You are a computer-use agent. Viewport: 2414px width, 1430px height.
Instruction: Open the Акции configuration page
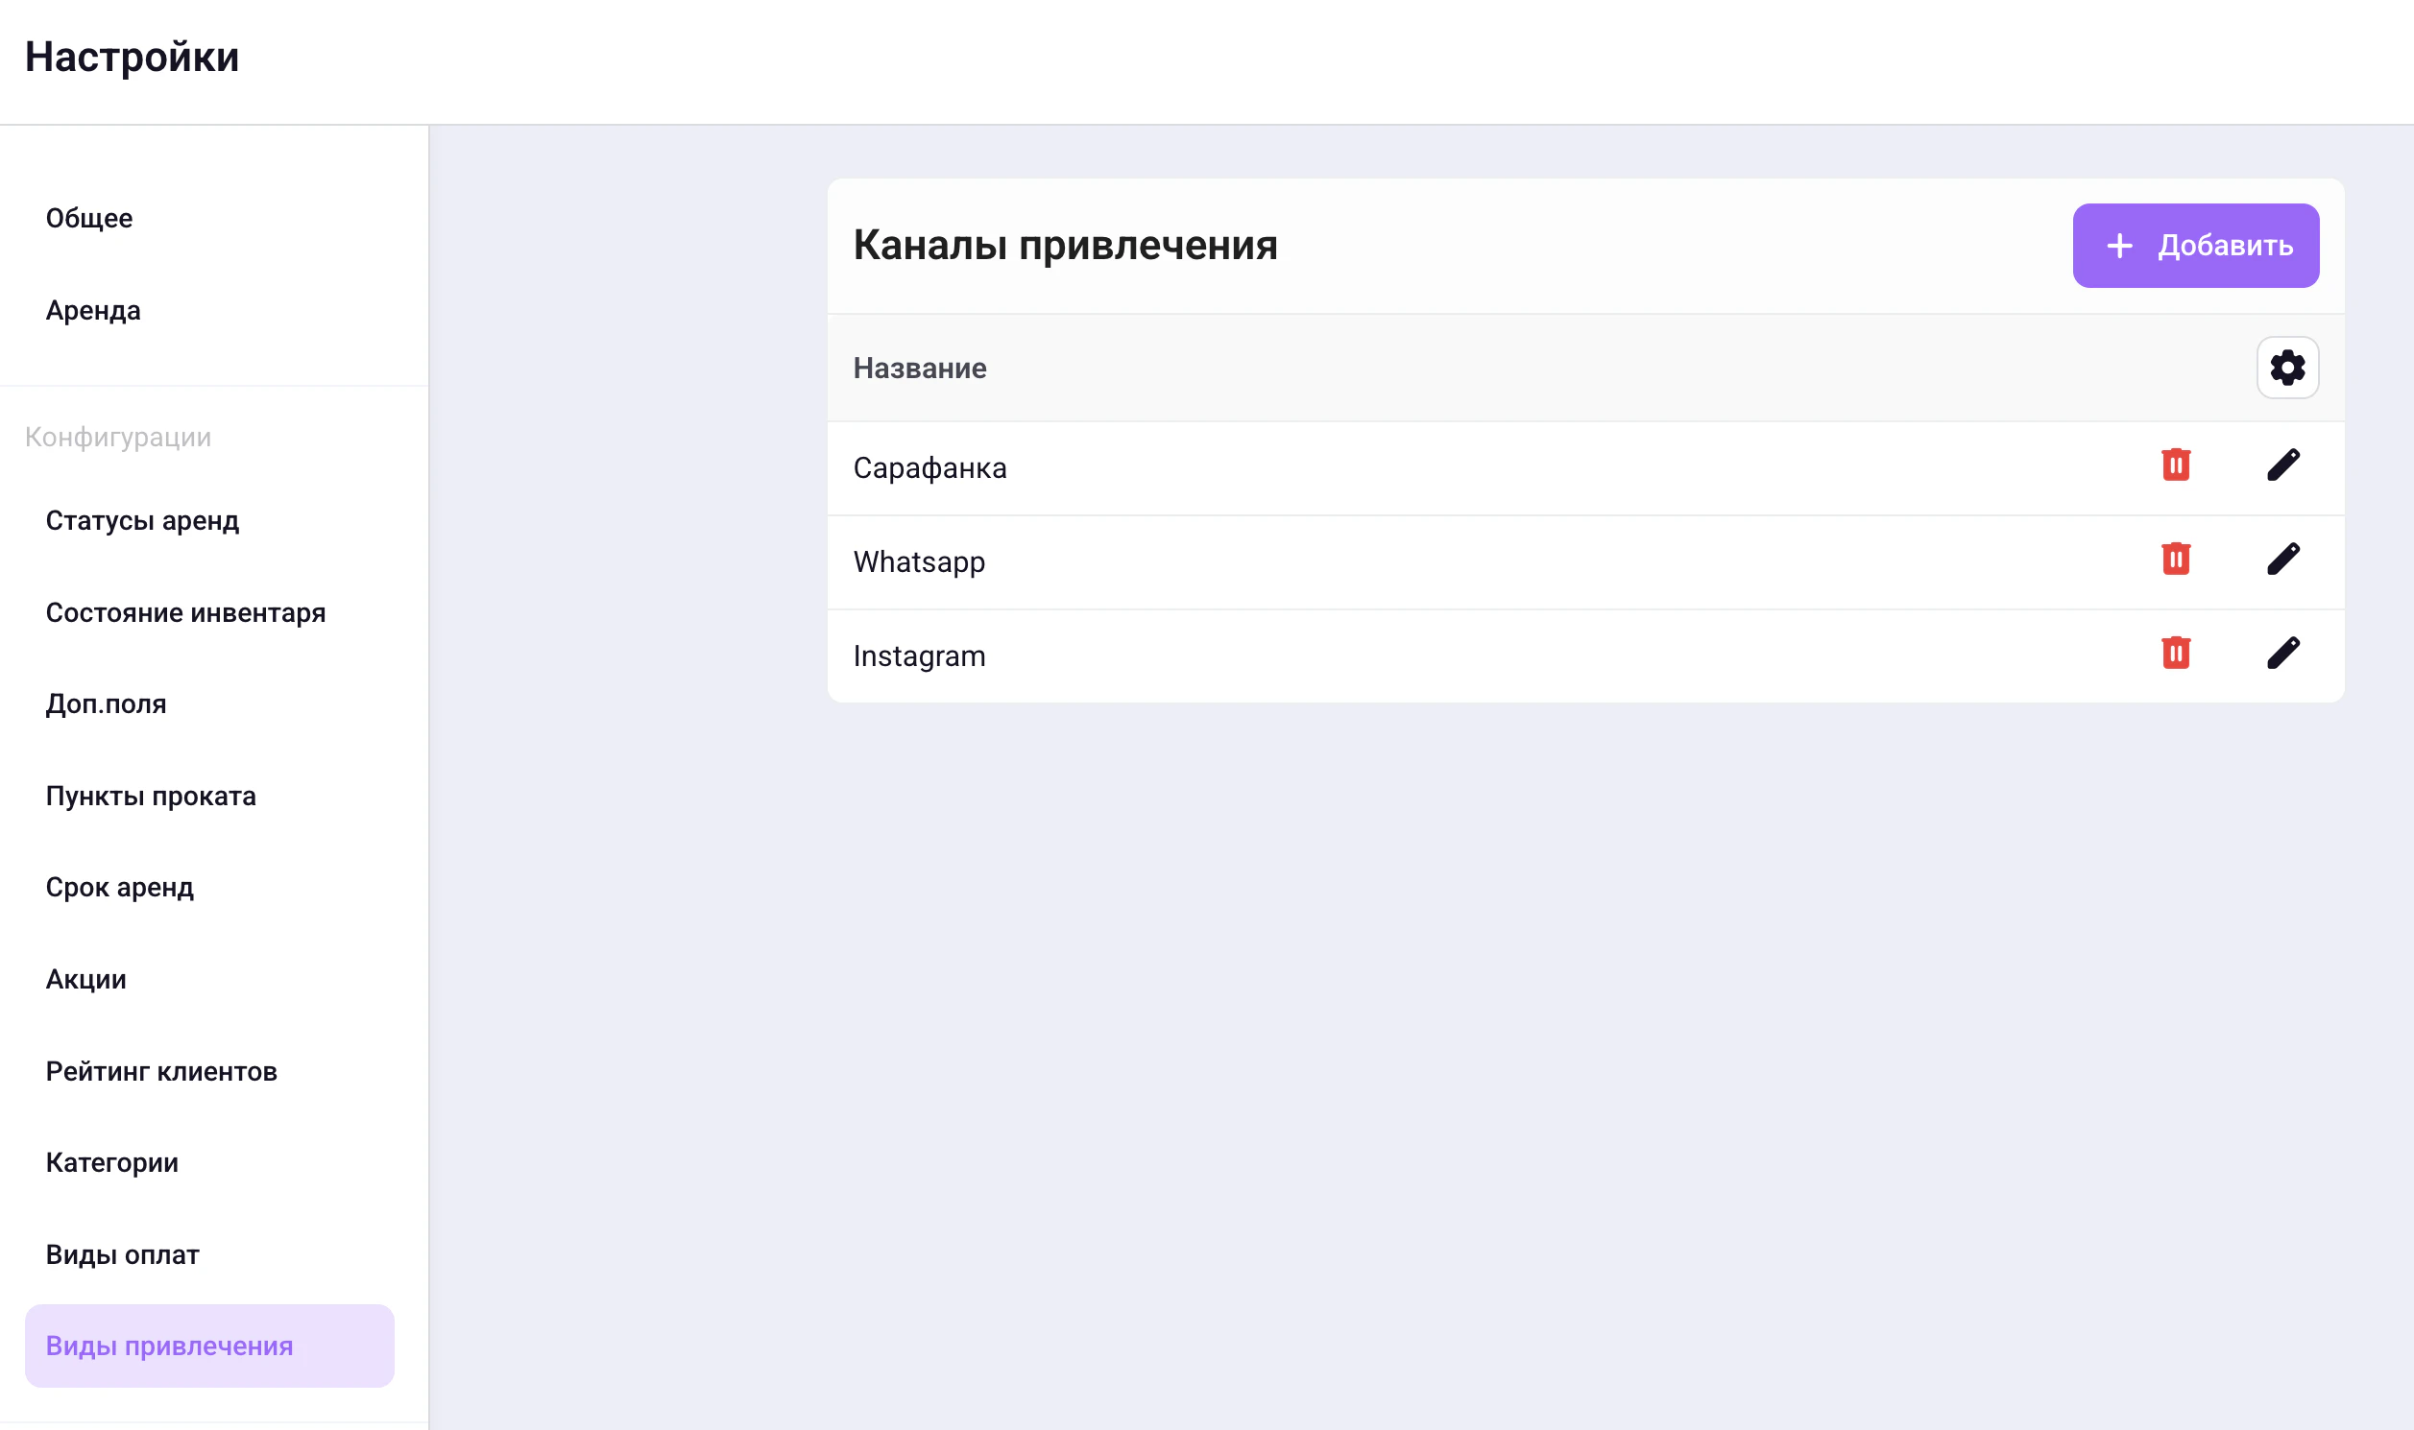(x=85, y=979)
